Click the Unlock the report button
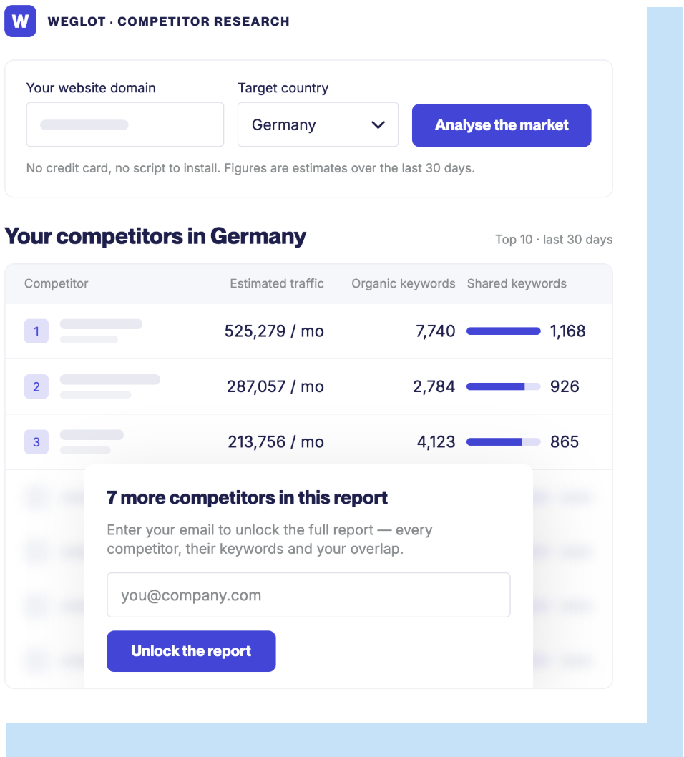 point(191,651)
